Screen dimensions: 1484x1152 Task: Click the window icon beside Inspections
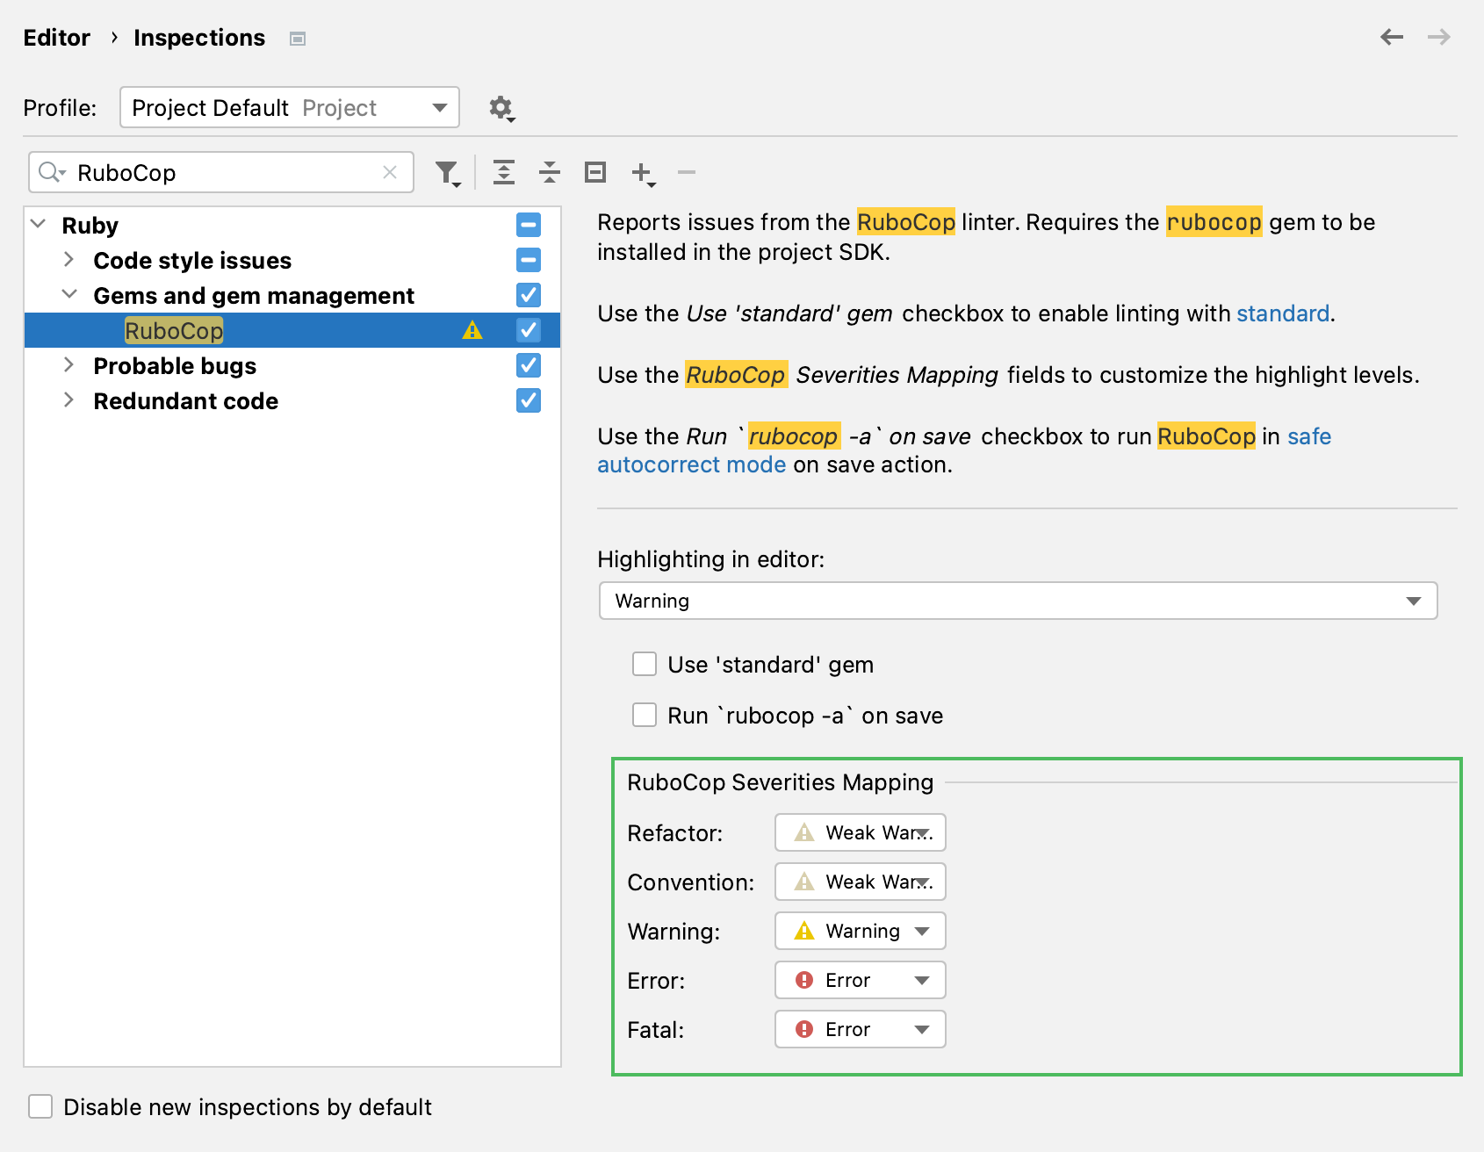coord(298,39)
